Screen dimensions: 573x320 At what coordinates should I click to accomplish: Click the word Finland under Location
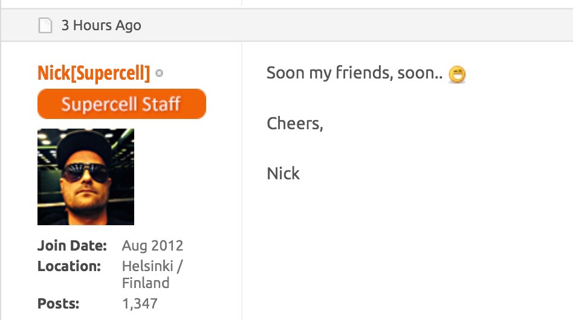(x=146, y=283)
